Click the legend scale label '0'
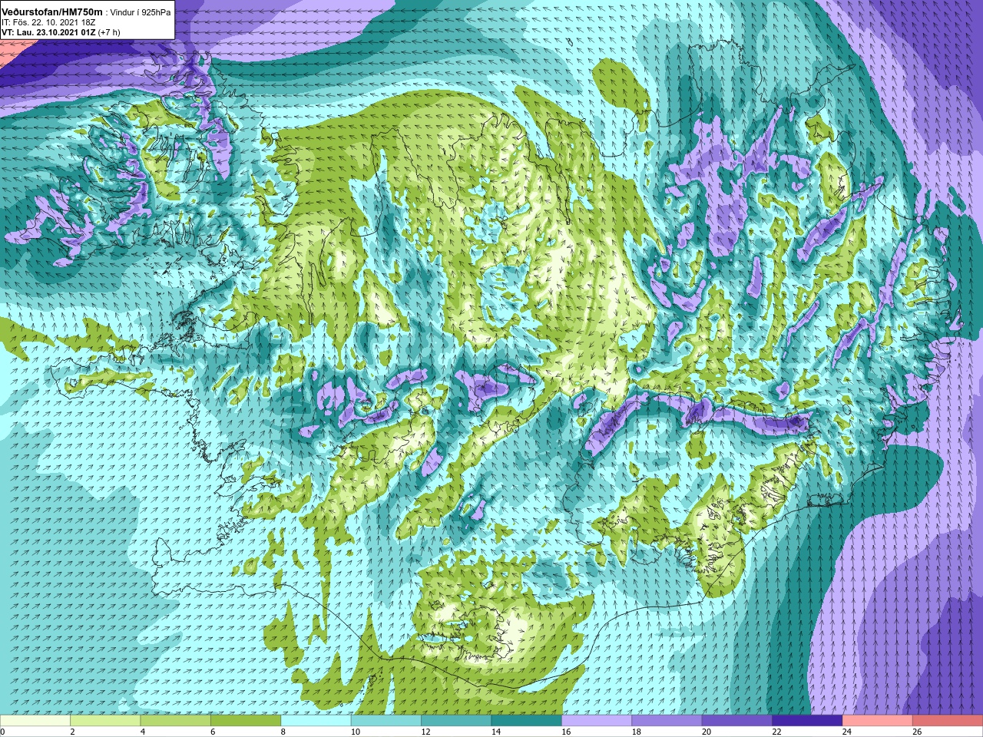Image resolution: width=983 pixels, height=737 pixels. click(x=2, y=732)
